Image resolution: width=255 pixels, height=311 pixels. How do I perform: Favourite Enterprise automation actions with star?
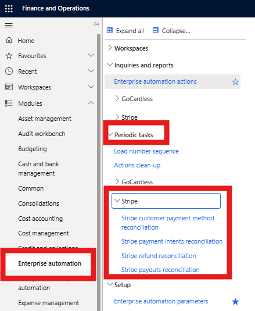click(235, 82)
